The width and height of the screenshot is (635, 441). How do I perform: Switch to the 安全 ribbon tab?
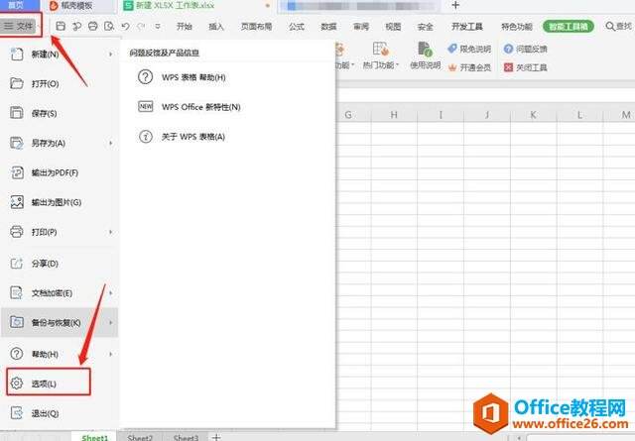(x=426, y=27)
